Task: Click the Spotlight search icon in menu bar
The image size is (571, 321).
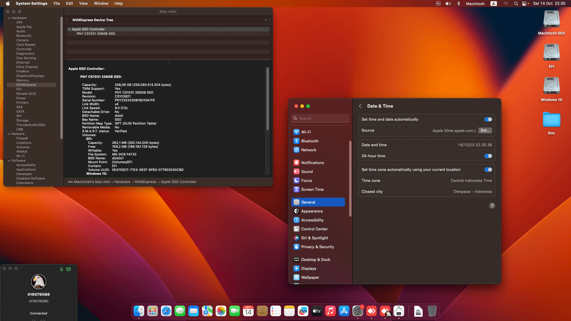Action: click(x=516, y=4)
